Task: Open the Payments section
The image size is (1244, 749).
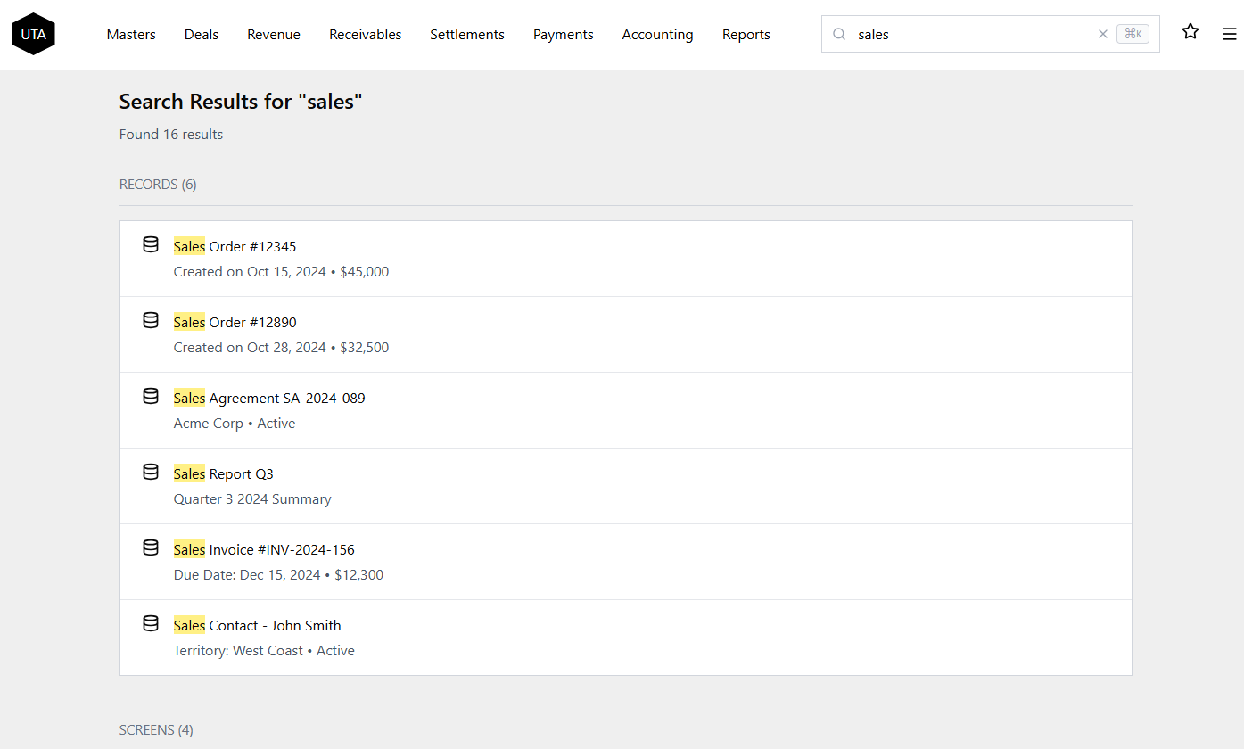Action: (563, 34)
